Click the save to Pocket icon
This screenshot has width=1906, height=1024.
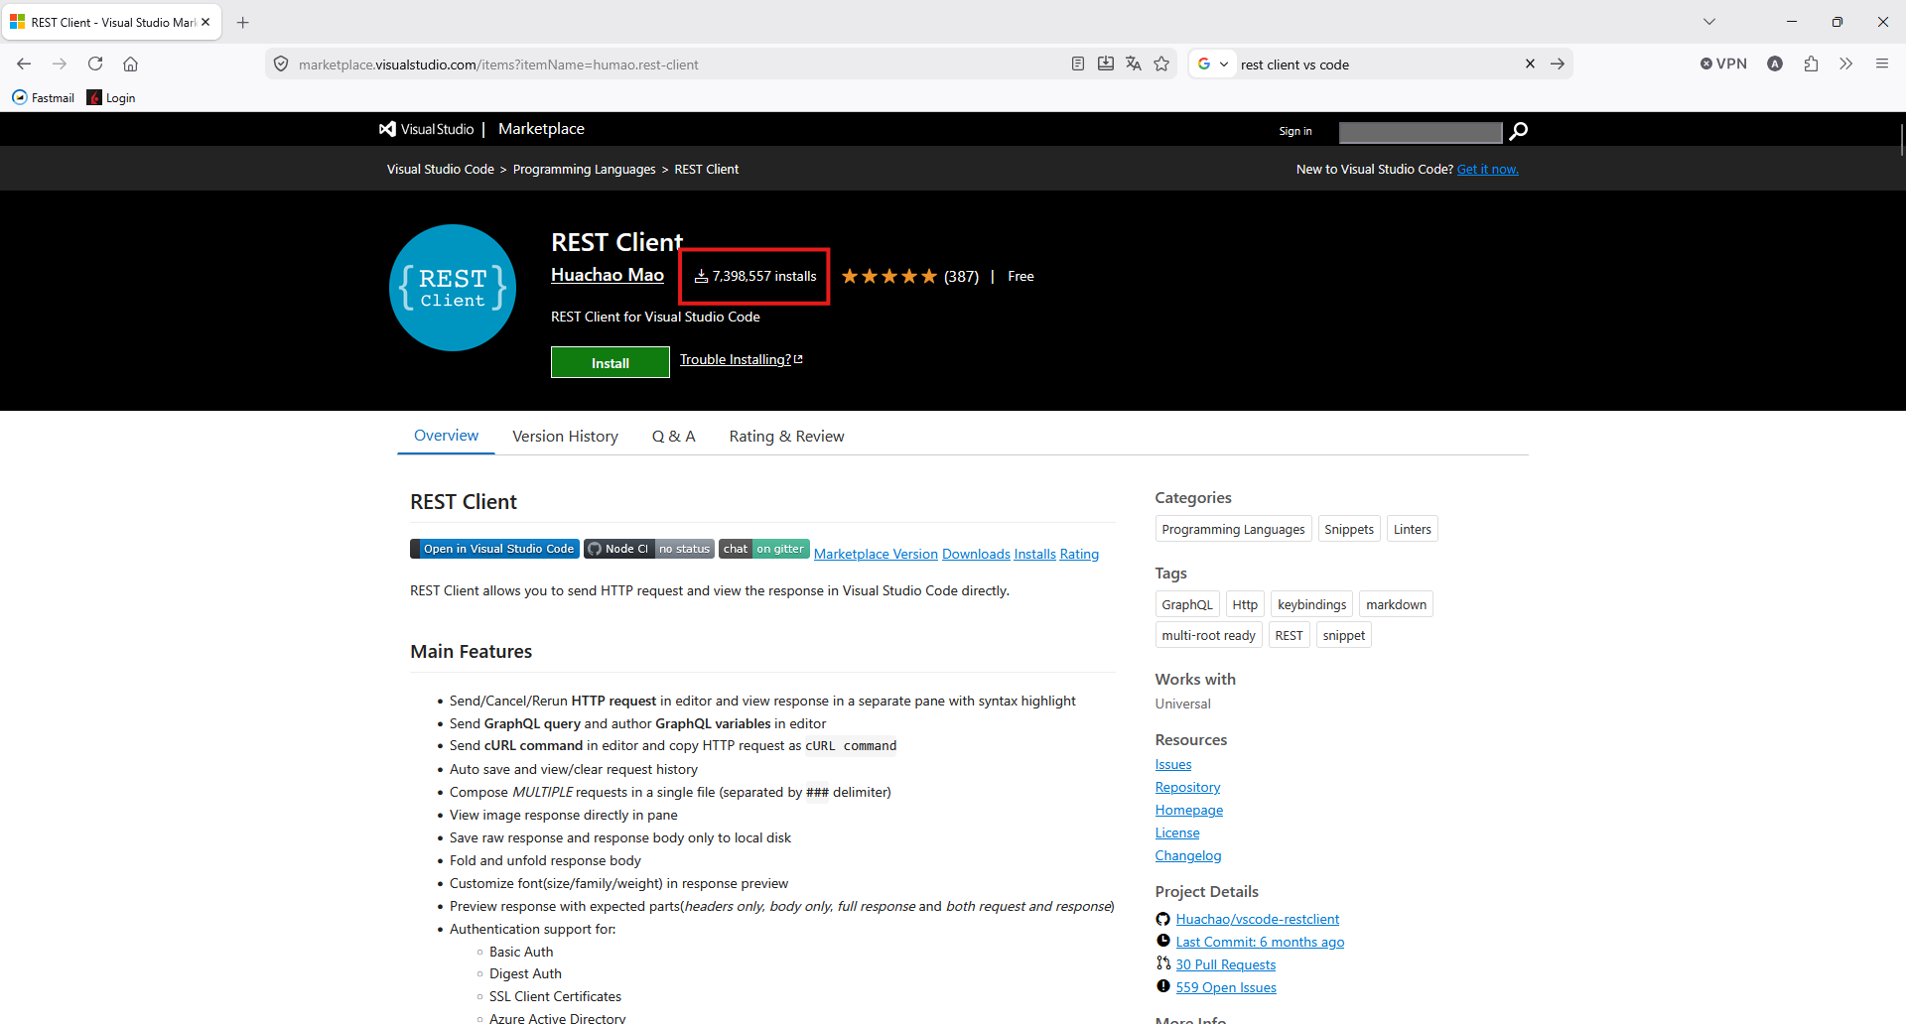pos(1106,64)
